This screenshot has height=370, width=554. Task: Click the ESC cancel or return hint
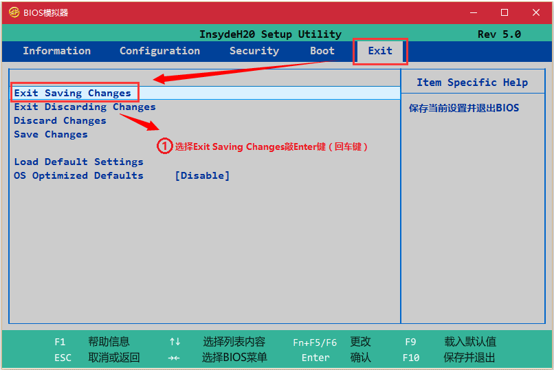(x=63, y=358)
